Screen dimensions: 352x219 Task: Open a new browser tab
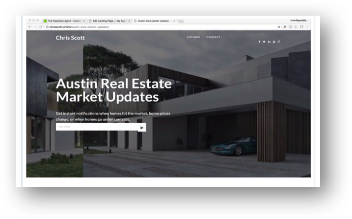[181, 21]
